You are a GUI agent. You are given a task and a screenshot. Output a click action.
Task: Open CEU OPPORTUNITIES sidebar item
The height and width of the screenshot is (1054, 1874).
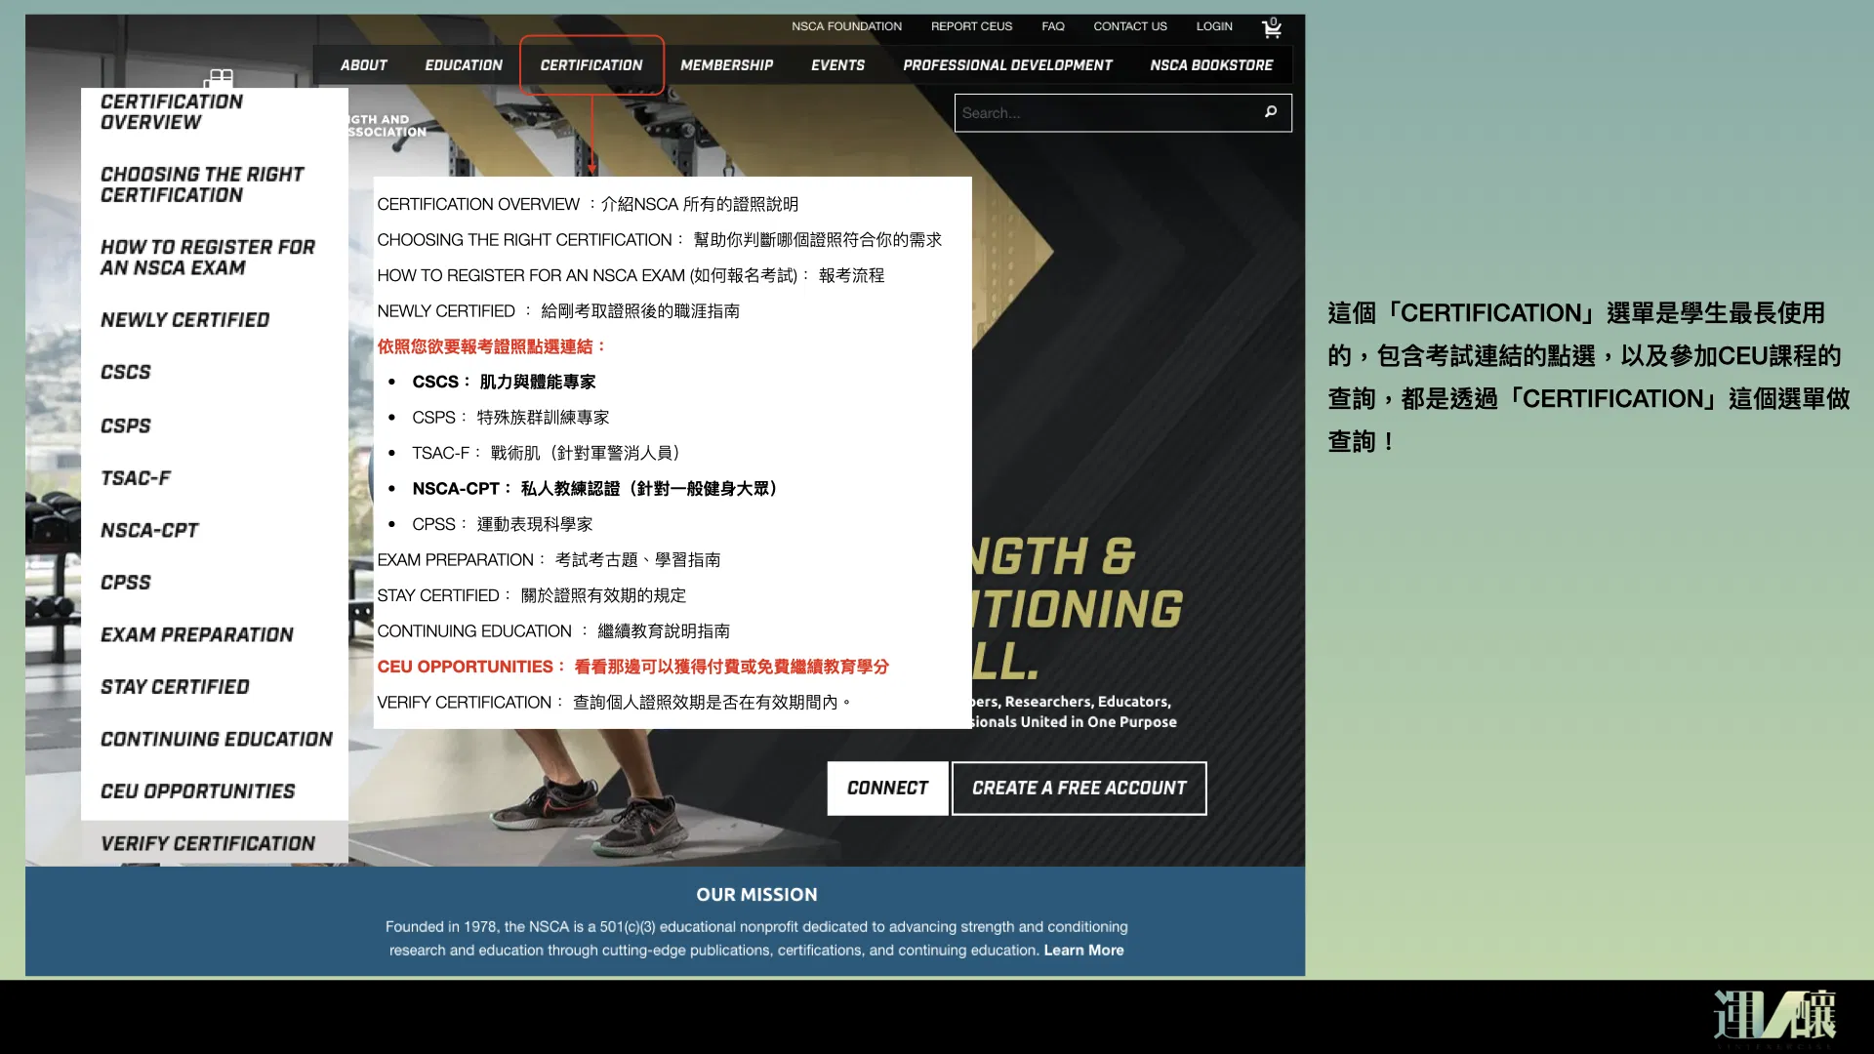click(198, 791)
